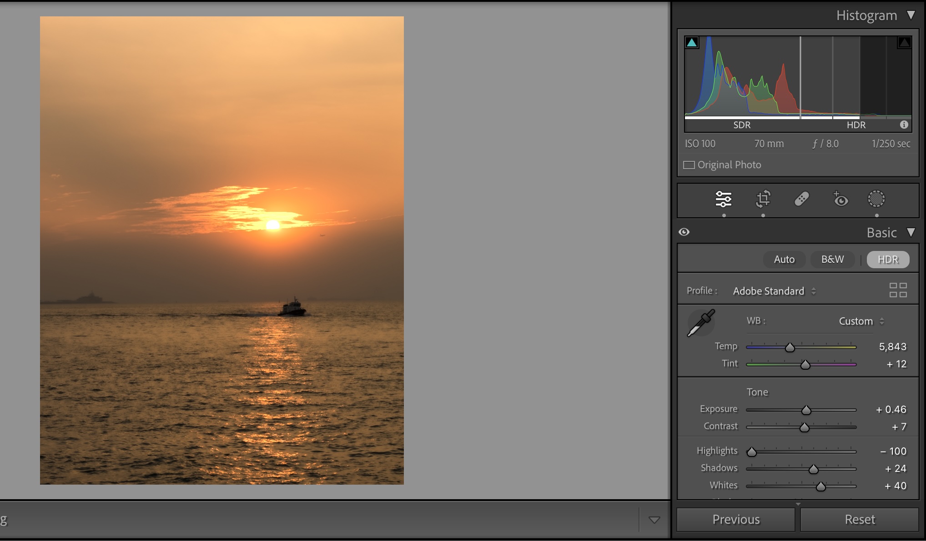The height and width of the screenshot is (541, 926).
Task: Click the Auto tone button
Action: (x=784, y=260)
